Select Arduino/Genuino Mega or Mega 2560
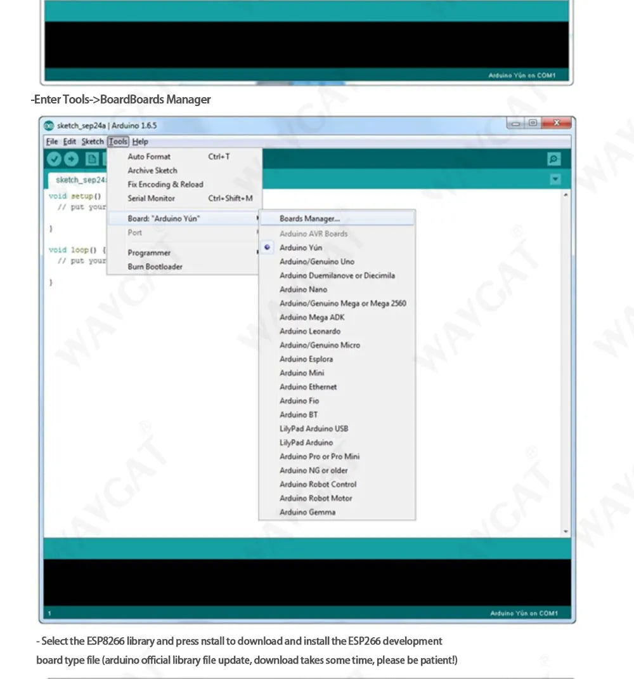 [337, 303]
